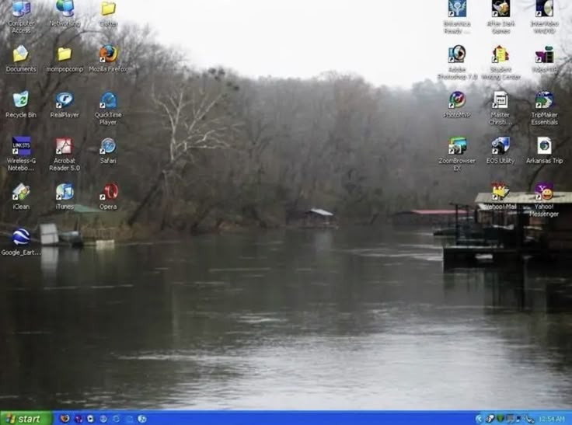
Task: Select the ZoomBrowser EX icon
Action: [x=457, y=146]
